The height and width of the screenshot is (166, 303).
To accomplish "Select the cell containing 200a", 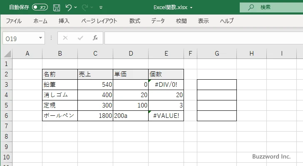I will [x=131, y=116].
